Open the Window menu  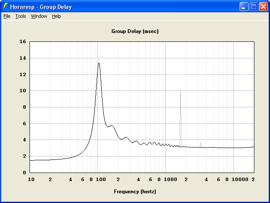point(39,16)
